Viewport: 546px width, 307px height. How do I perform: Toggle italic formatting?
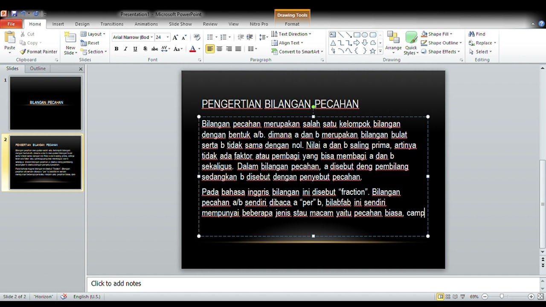coord(125,49)
